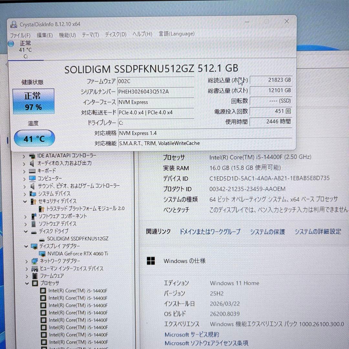This screenshot has height=349, width=349.
Task: Click the 正常 97% health status indicator
Action: point(33,101)
